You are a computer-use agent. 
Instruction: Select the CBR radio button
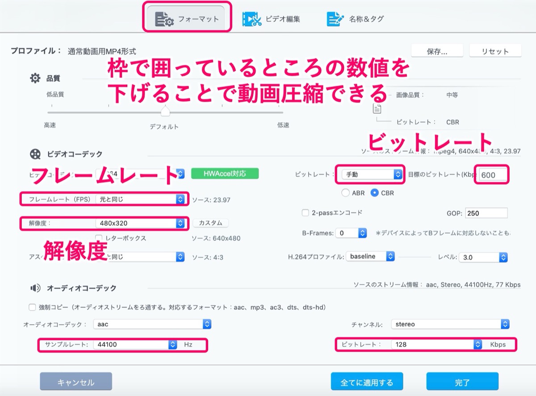374,193
